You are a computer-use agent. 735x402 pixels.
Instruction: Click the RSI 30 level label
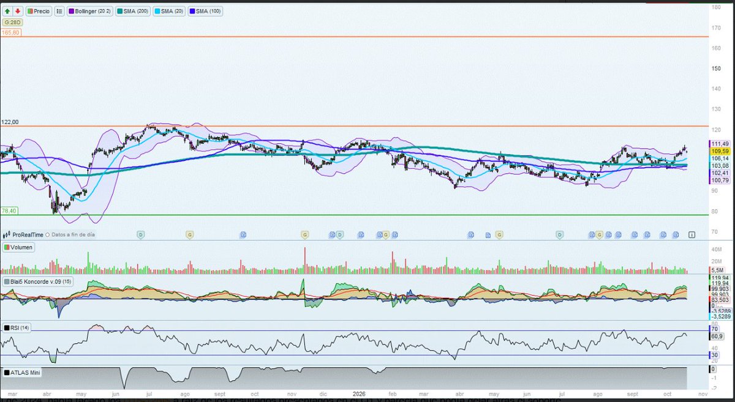pyautogui.click(x=714, y=355)
